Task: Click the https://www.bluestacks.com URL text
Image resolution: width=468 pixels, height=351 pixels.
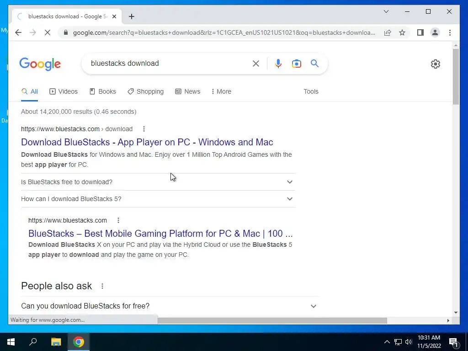Action: (x=68, y=220)
